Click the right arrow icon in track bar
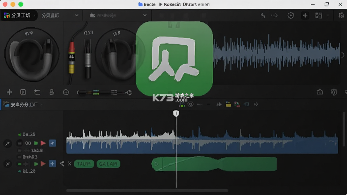Screen dimensions: 347x195 256,104
